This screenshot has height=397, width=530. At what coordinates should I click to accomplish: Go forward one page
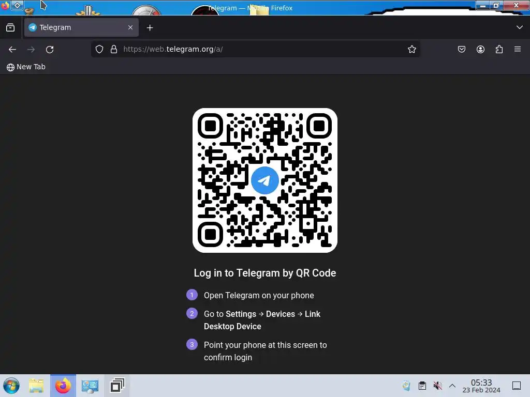[x=31, y=49]
